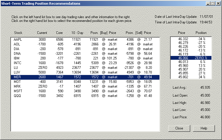Screen dimensions: 222x140
Task: Click the Stock column header
Action: tap(18, 33)
